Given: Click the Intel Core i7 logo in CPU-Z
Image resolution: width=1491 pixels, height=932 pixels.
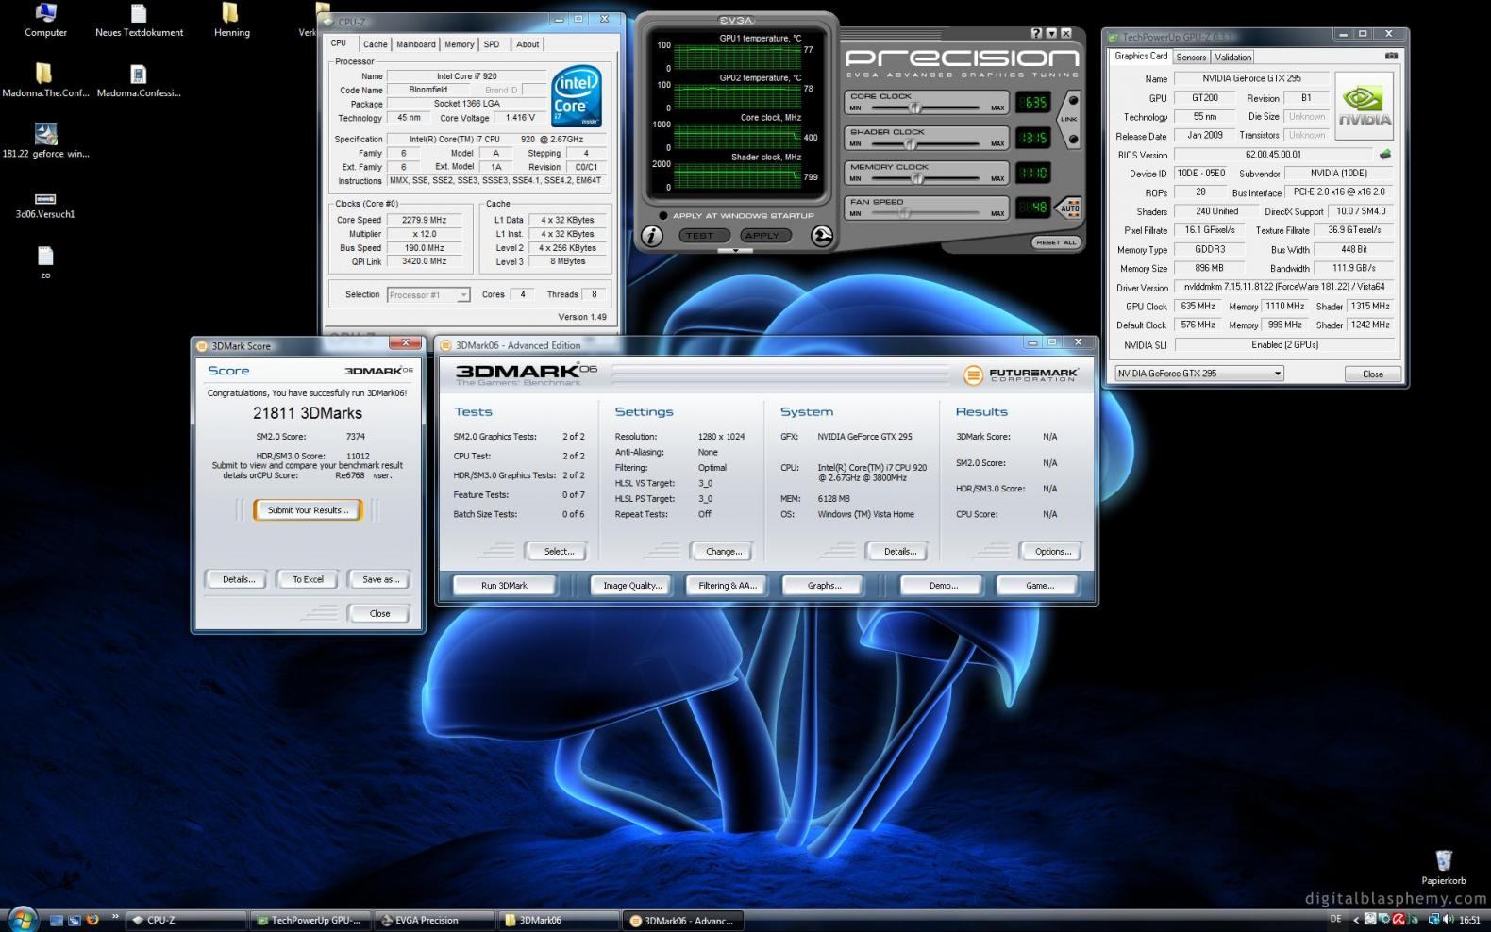Looking at the screenshot, I should tap(576, 96).
